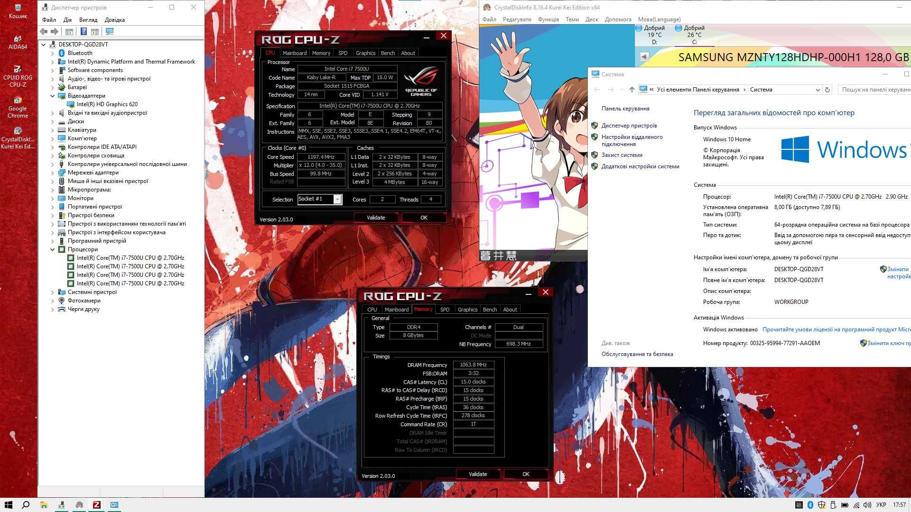
Task: Open the Socket #1 selection dropdown in CPU-Z
Action: coord(337,199)
